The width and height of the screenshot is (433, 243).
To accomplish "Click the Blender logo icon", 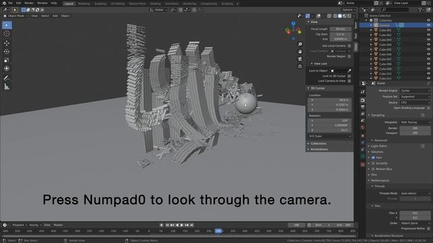I will point(4,3).
